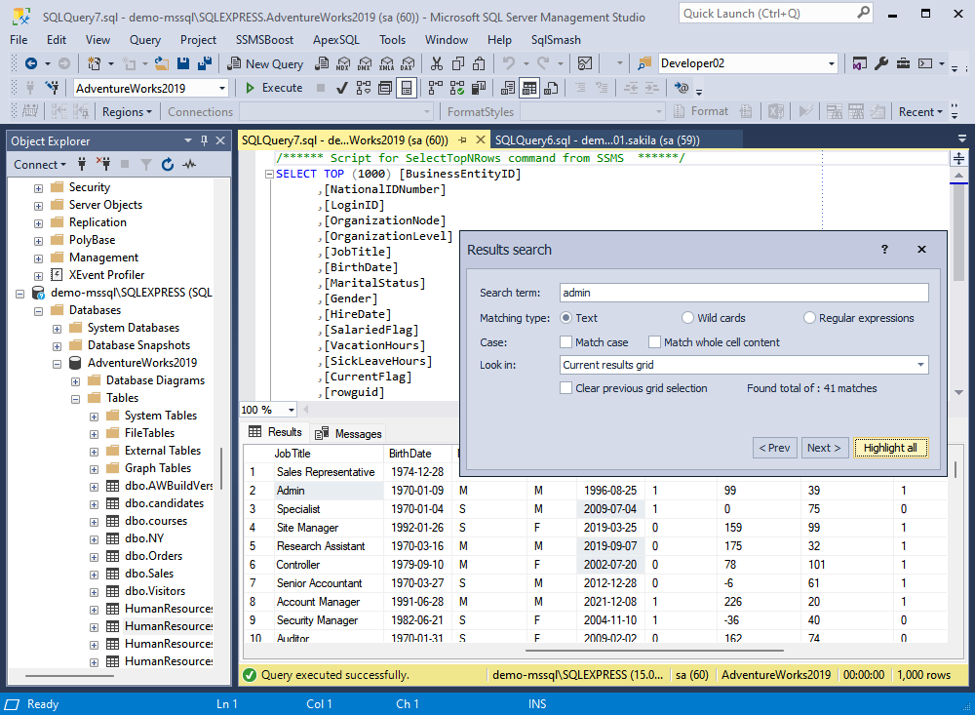
Task: Click the Save All icon
Action: [x=204, y=63]
